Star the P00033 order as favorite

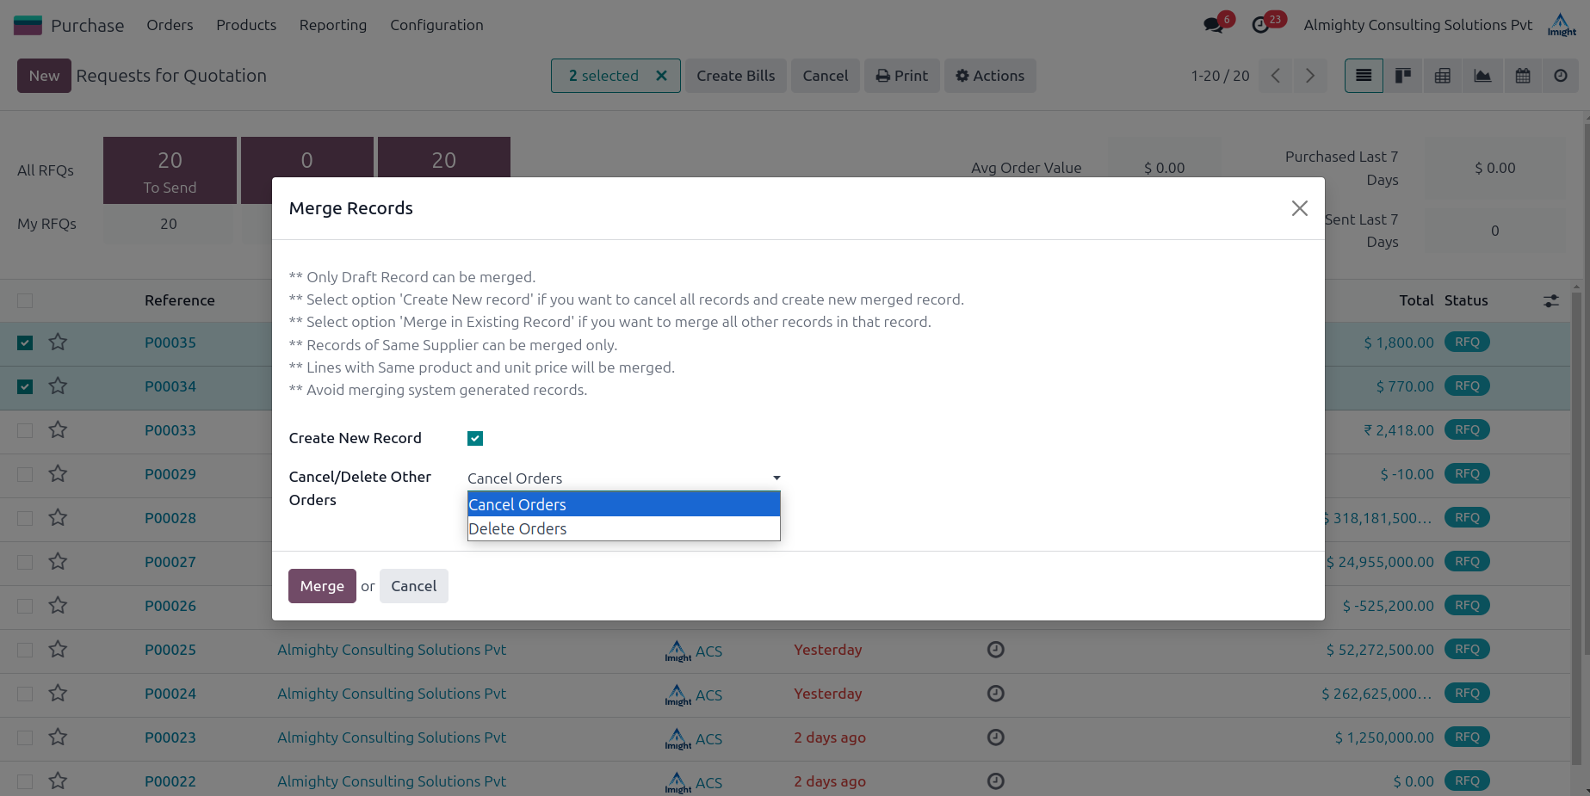coord(58,429)
